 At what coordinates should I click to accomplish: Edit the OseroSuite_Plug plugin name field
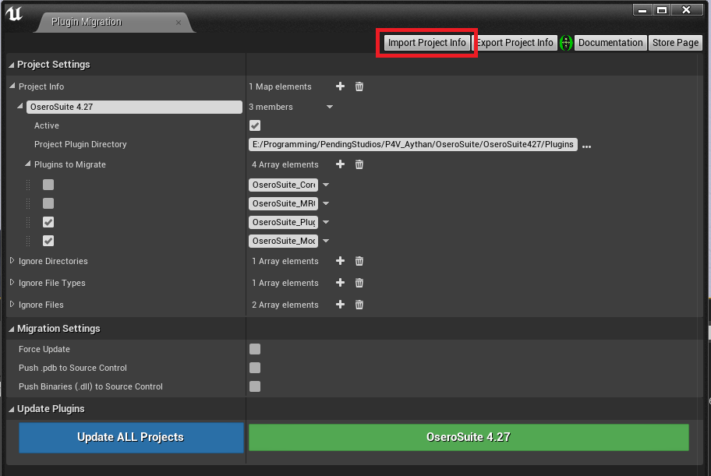pyautogui.click(x=284, y=222)
